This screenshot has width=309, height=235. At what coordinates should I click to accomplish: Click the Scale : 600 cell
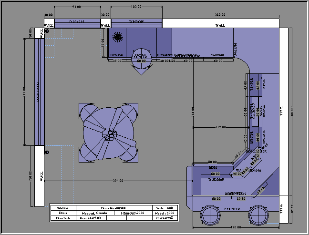click(x=165, y=208)
